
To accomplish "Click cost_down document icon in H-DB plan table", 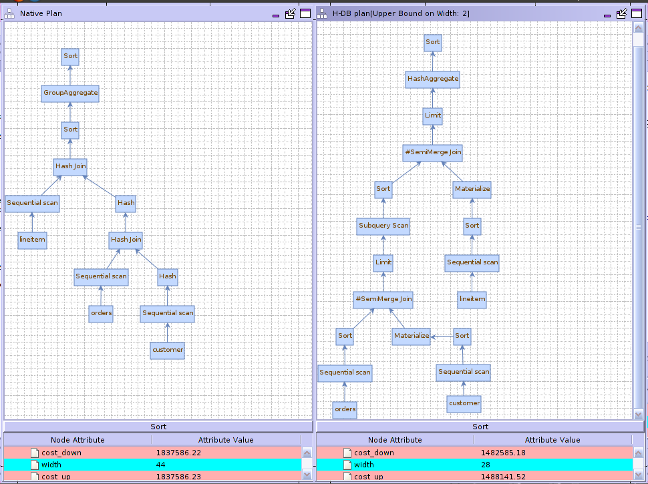I will [348, 453].
